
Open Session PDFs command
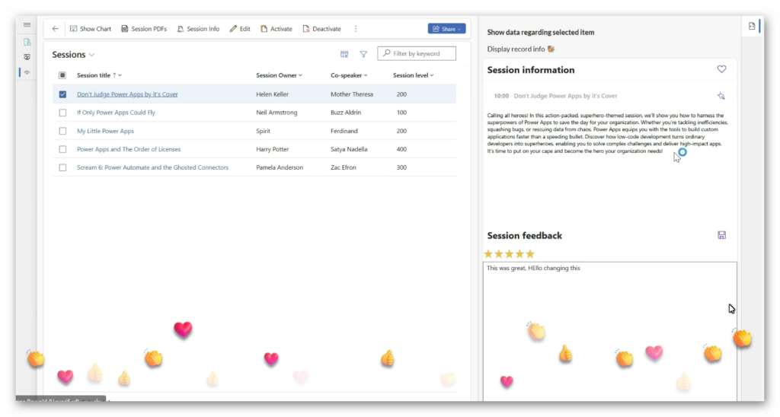click(144, 29)
